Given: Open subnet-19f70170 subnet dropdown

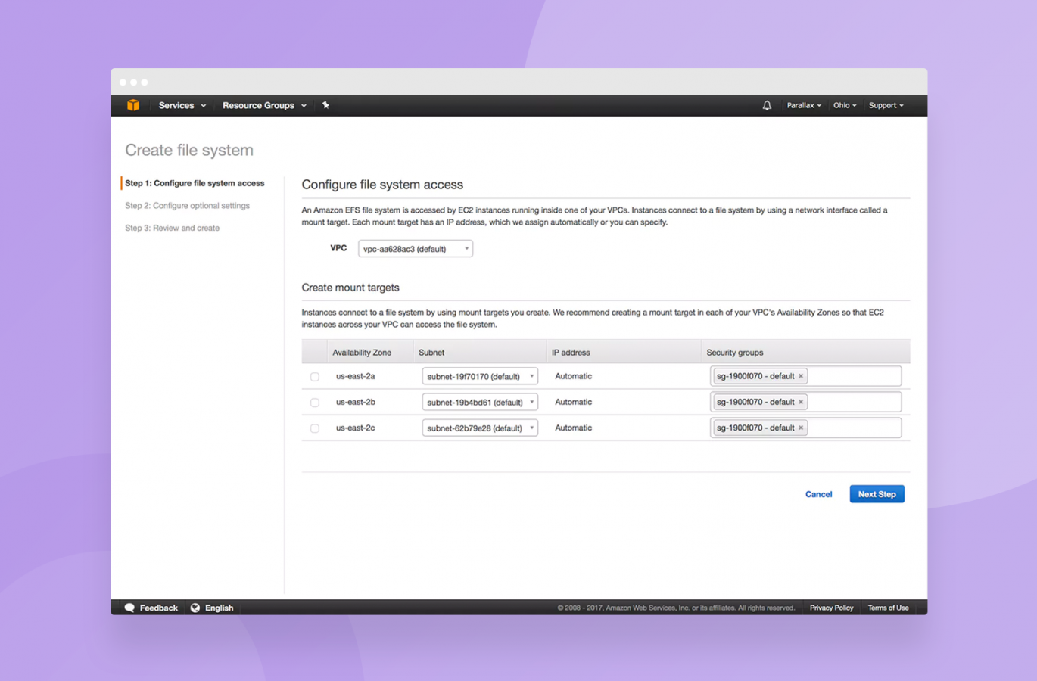Looking at the screenshot, I should click(x=480, y=376).
